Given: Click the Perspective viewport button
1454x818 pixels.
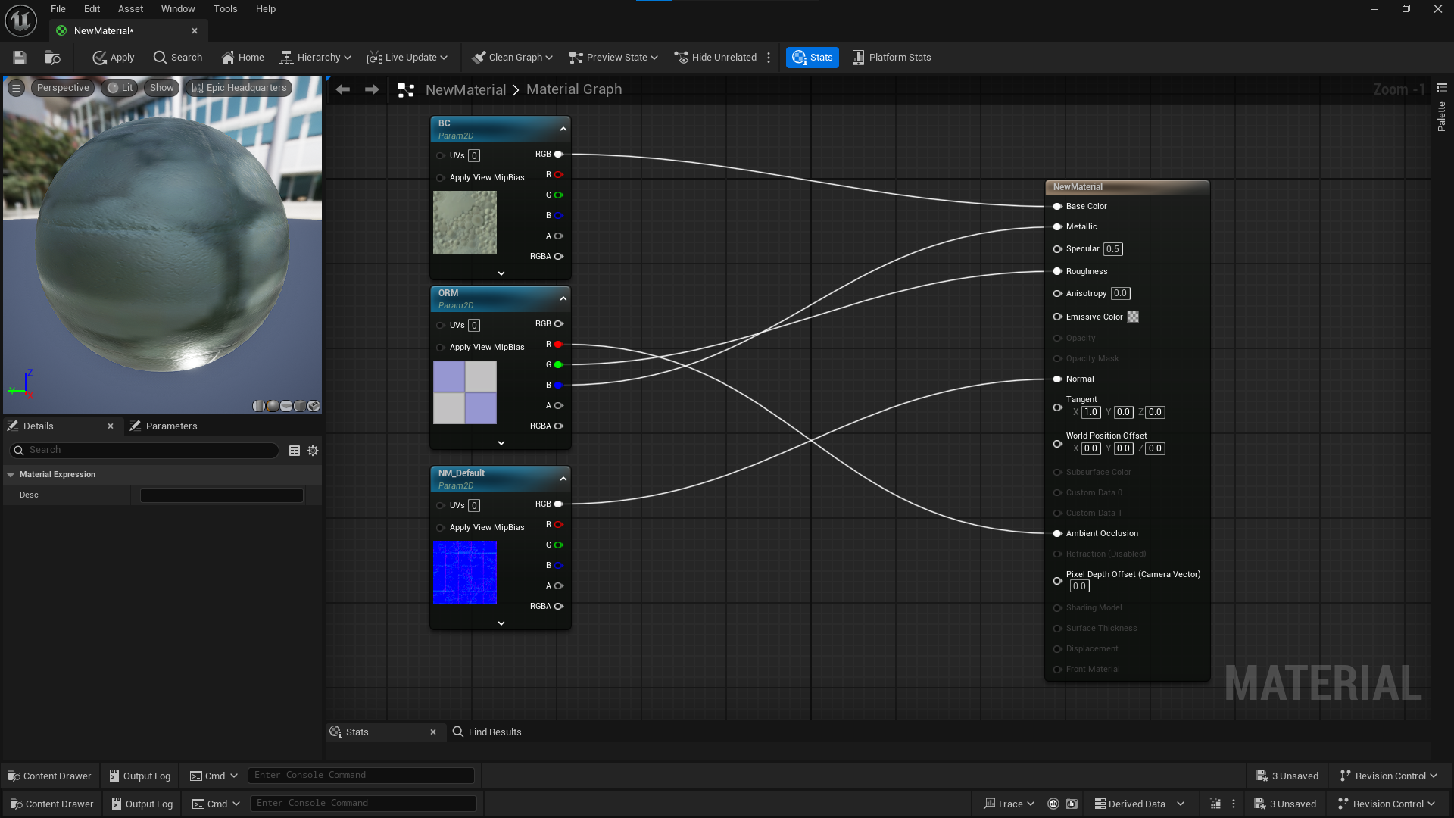Looking at the screenshot, I should coord(63,88).
